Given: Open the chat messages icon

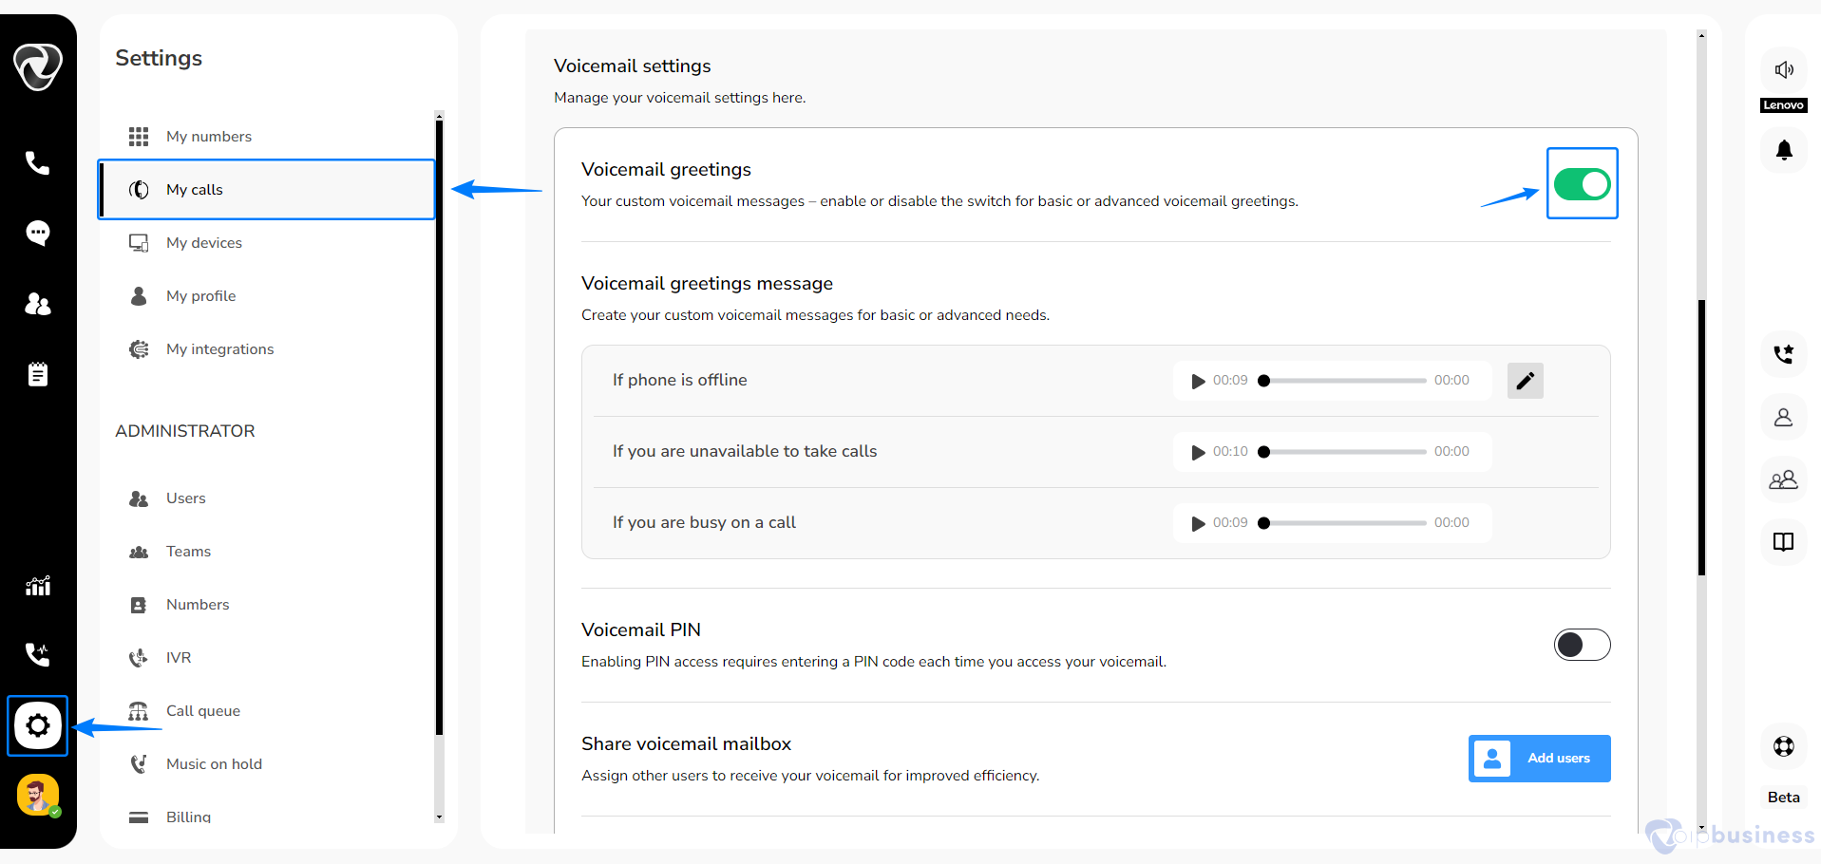Looking at the screenshot, I should 37,233.
